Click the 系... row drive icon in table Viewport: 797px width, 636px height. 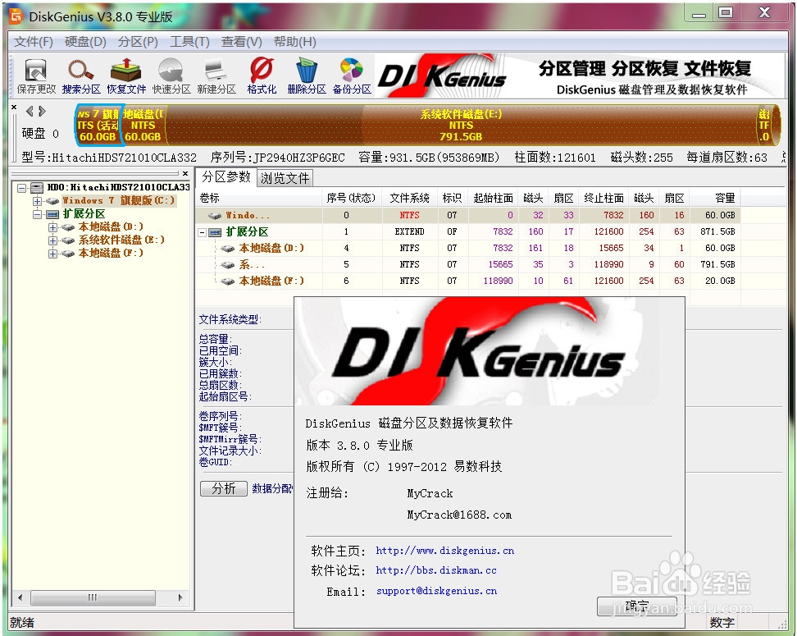[228, 265]
